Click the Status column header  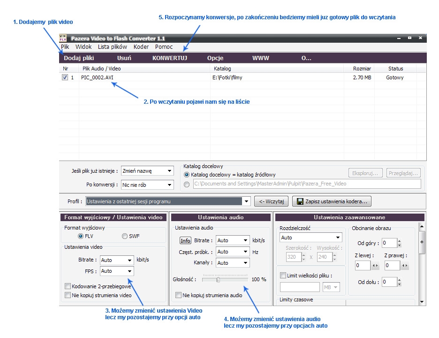[395, 69]
